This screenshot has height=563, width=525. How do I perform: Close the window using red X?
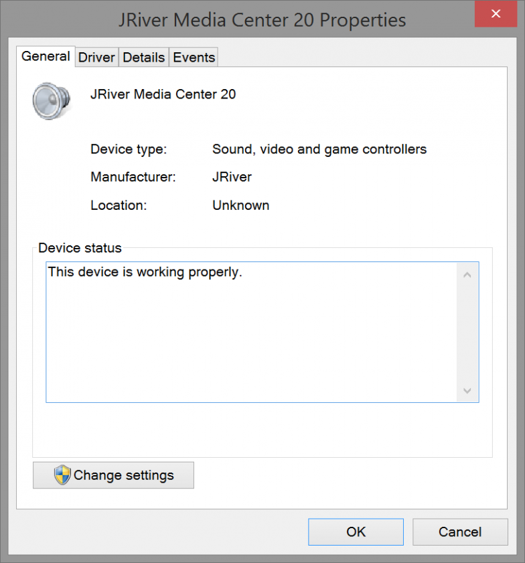click(496, 14)
